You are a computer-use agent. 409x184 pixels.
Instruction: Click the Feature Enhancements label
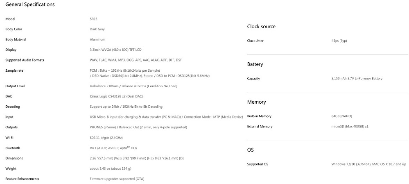[23, 179]
